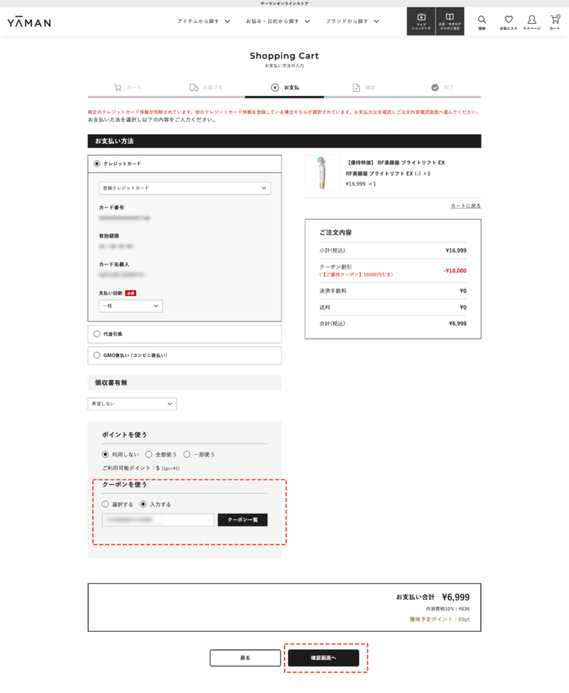Expand アイテムから探す navigation menu

click(203, 21)
